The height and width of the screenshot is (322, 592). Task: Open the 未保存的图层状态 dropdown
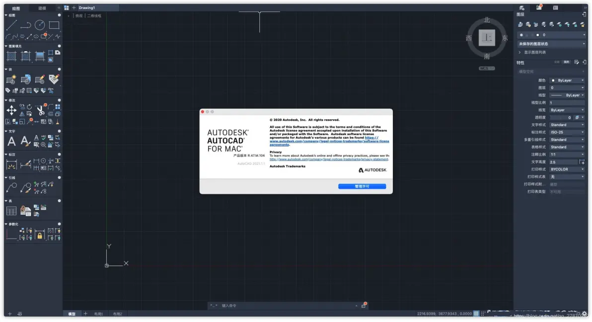click(551, 44)
